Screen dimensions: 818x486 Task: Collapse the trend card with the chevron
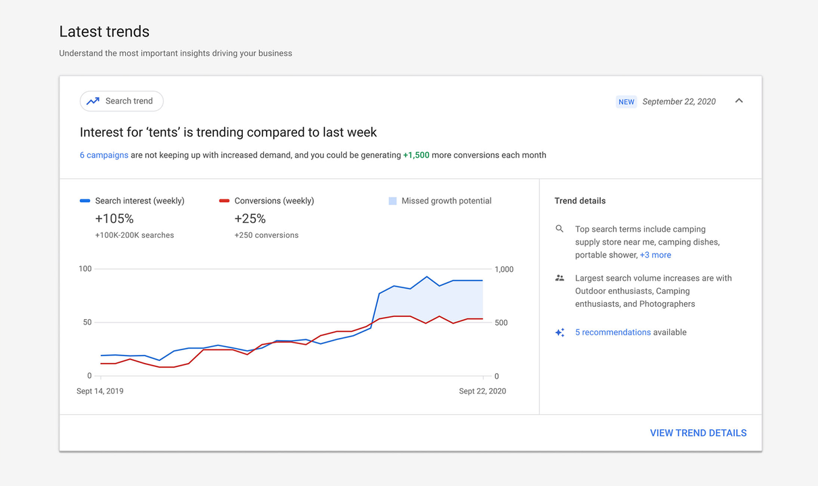739,101
